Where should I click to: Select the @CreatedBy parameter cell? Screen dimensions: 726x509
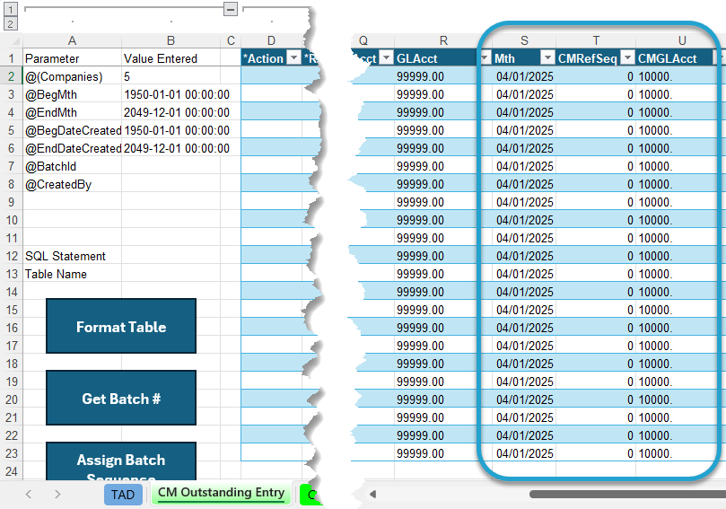pyautogui.click(x=72, y=184)
